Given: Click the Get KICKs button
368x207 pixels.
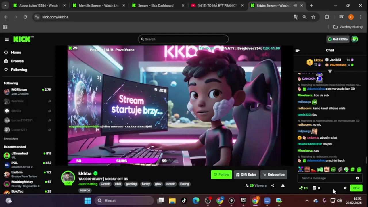Looking at the screenshot, I should tap(338, 39).
